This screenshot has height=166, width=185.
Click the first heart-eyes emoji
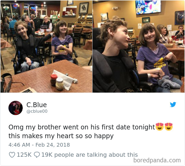click(x=160, y=127)
